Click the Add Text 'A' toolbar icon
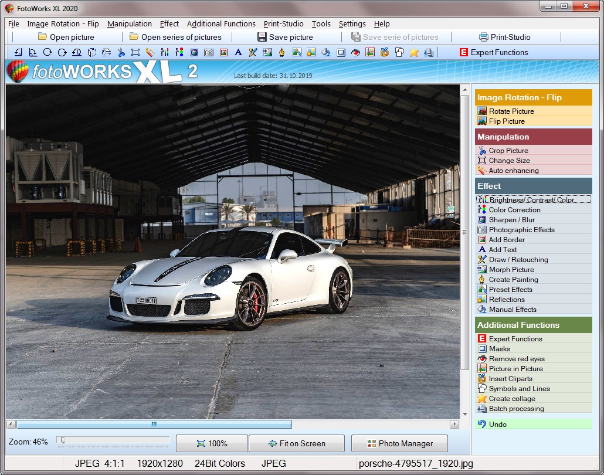The width and height of the screenshot is (604, 475). [x=238, y=53]
